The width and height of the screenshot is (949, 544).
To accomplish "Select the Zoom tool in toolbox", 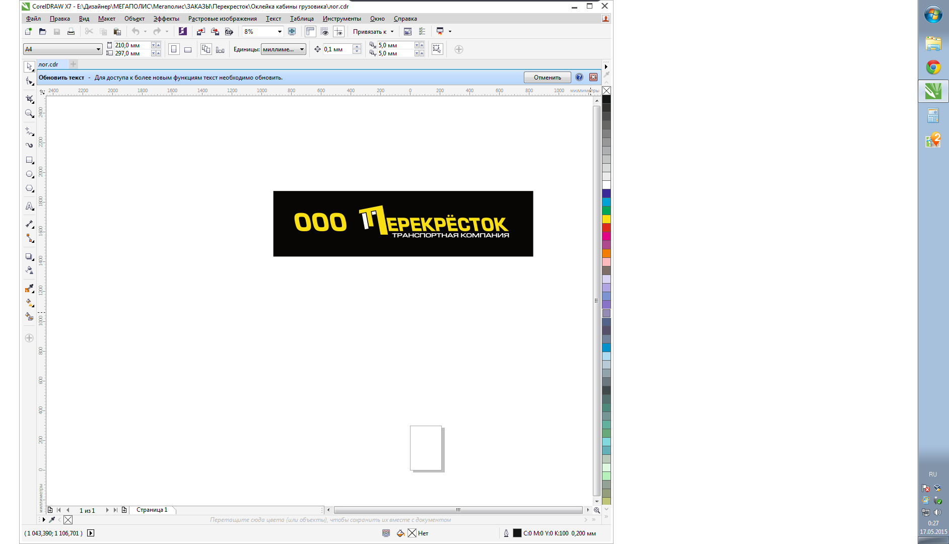I will 29,113.
